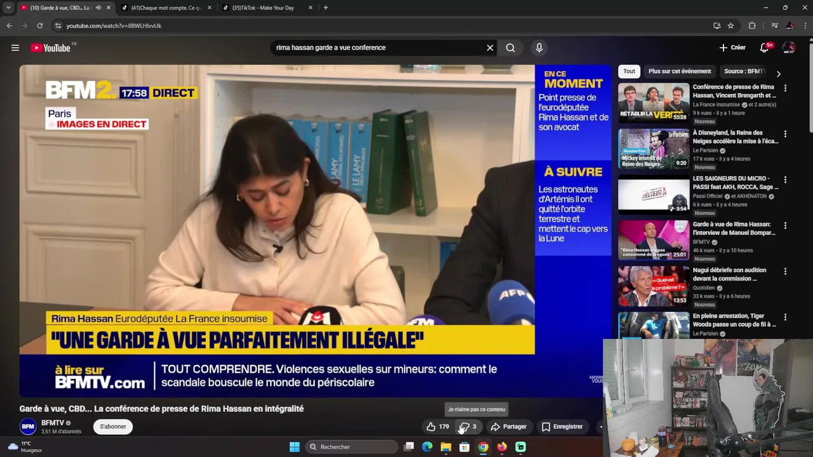This screenshot has width=813, height=457.
Task: Open the tab search dropdown arrow
Action: pos(8,8)
